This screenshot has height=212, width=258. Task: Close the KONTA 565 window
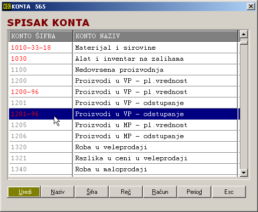[x=251, y=7]
